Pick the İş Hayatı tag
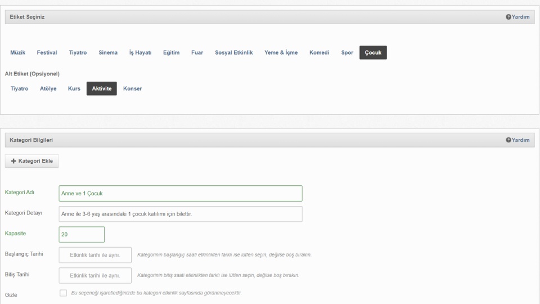The width and height of the screenshot is (540, 304). [141, 53]
